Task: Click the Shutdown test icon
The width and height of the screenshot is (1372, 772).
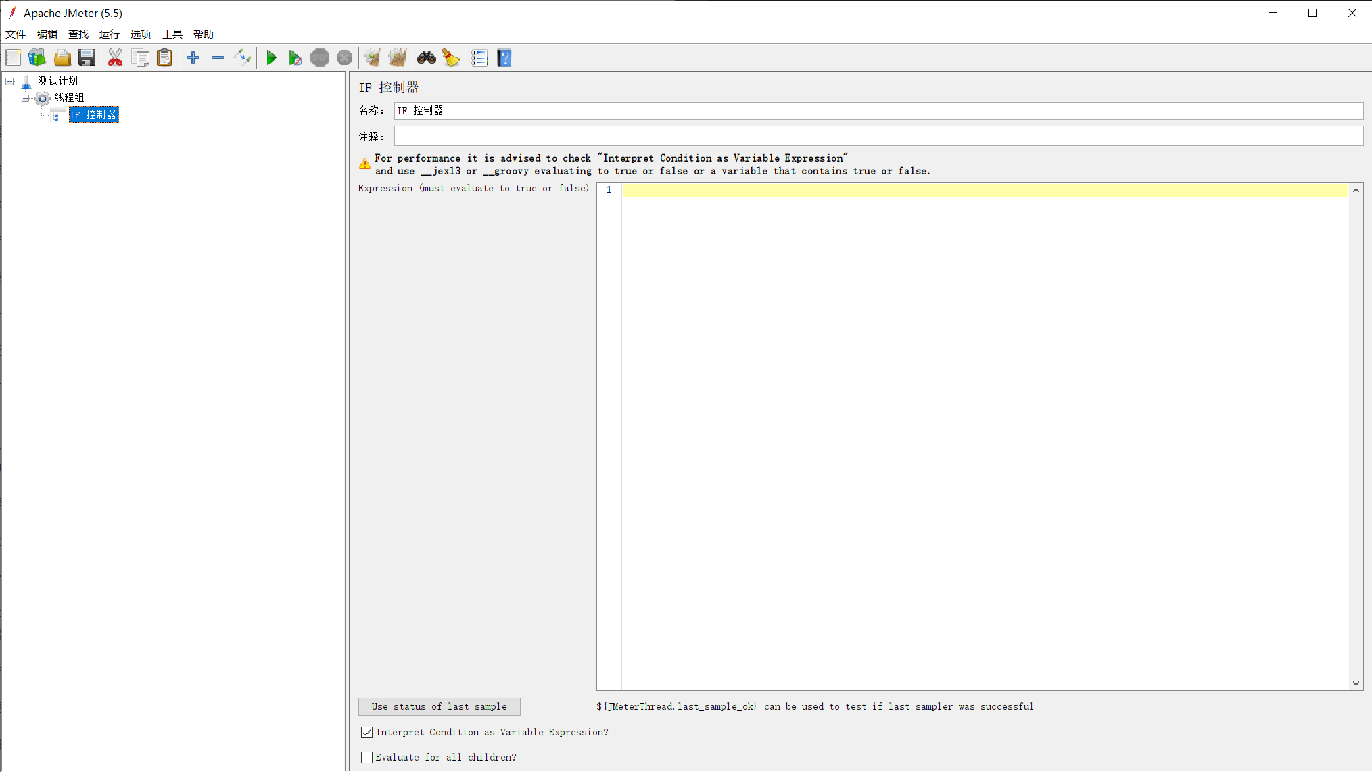Action: click(x=344, y=58)
